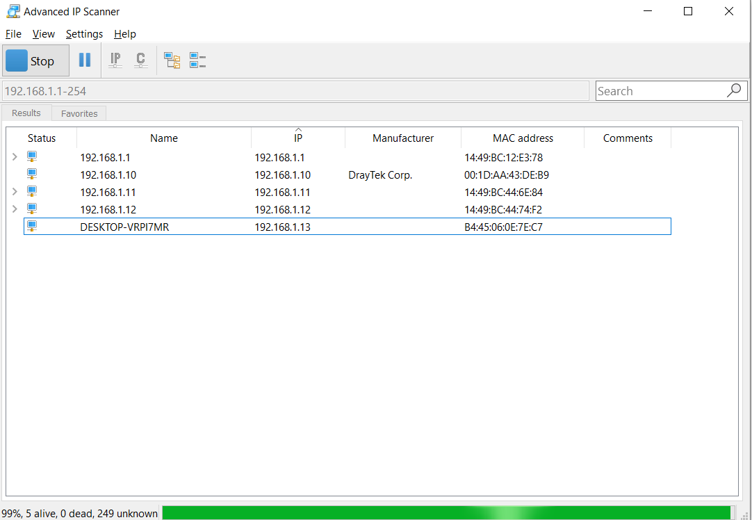752x520 pixels.
Task: Open the Help menu
Action: pyautogui.click(x=124, y=34)
